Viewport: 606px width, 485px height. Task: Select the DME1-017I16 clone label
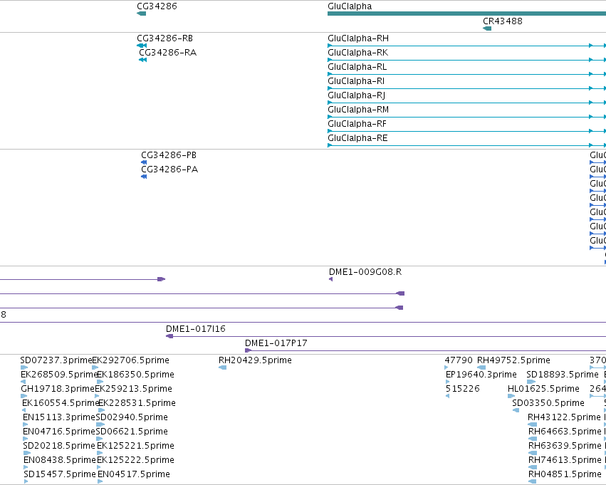pyautogui.click(x=196, y=329)
